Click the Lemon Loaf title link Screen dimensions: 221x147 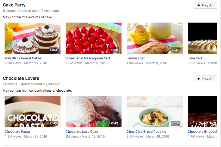[x=136, y=58]
